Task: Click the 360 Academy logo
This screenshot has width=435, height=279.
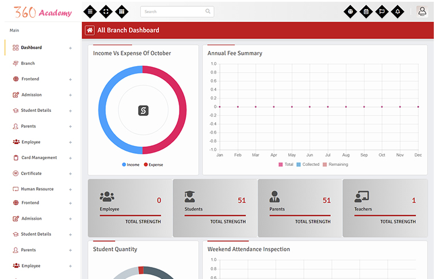Action: tap(43, 12)
